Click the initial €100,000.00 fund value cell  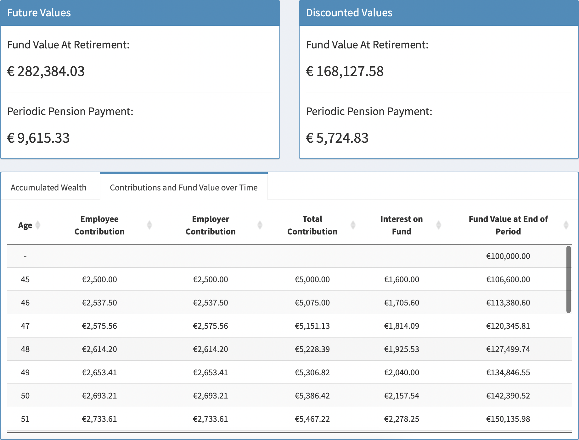(x=508, y=256)
